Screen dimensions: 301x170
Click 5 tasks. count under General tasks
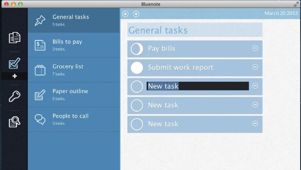(x=59, y=25)
